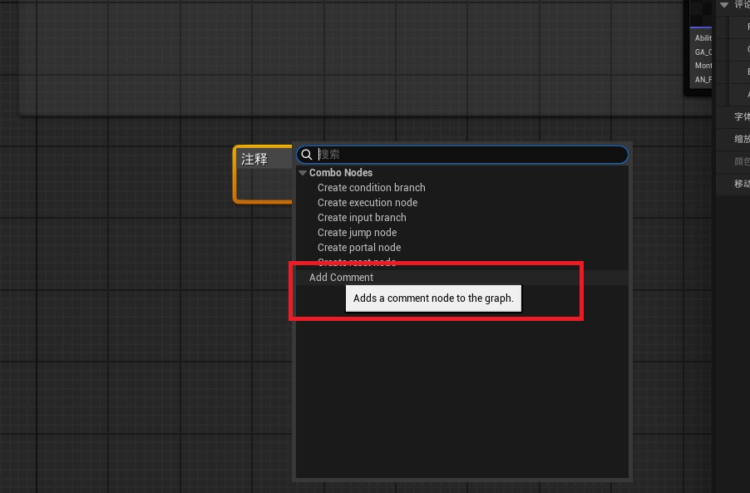Expand the 字体 property row
The height and width of the screenshot is (493, 750).
[x=741, y=116]
